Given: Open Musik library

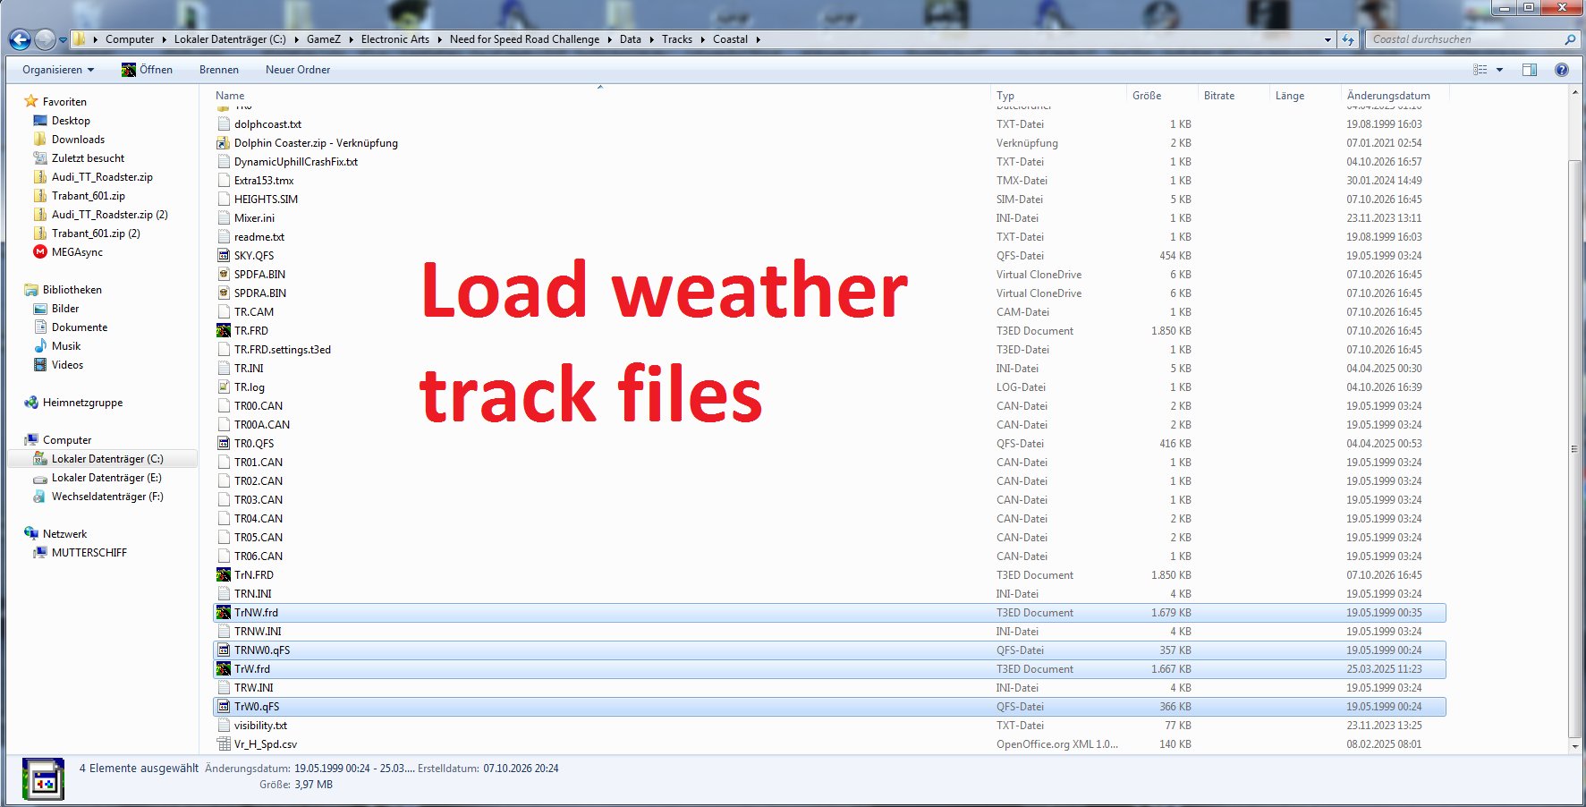Looking at the screenshot, I should coord(66,346).
